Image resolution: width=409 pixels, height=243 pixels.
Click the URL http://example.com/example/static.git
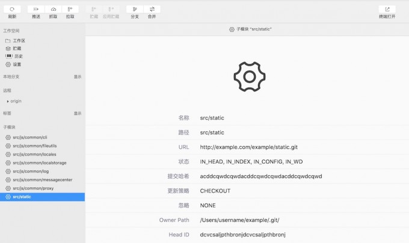[x=249, y=147]
